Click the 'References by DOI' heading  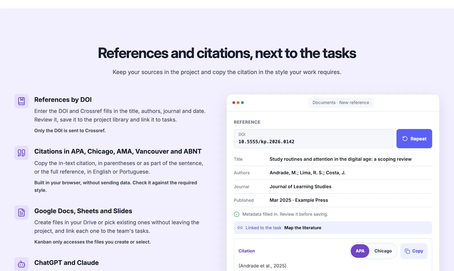click(x=63, y=100)
